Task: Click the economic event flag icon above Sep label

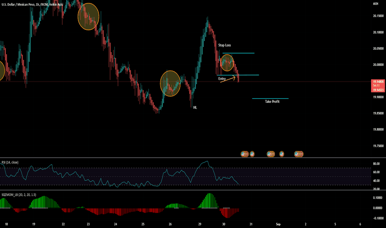Action: click(x=282, y=154)
